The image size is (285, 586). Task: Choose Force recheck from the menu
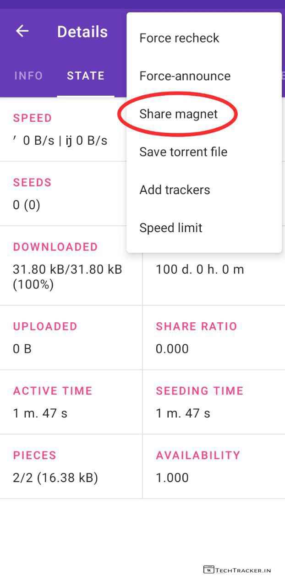(179, 38)
